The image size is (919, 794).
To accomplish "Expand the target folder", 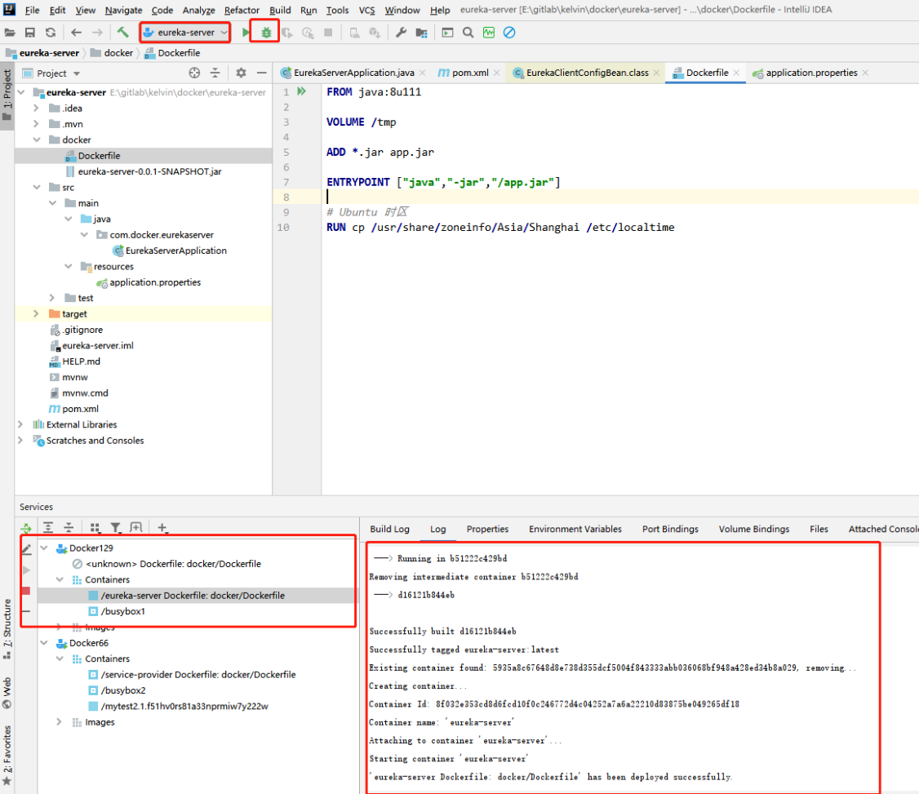I will pyautogui.click(x=37, y=313).
